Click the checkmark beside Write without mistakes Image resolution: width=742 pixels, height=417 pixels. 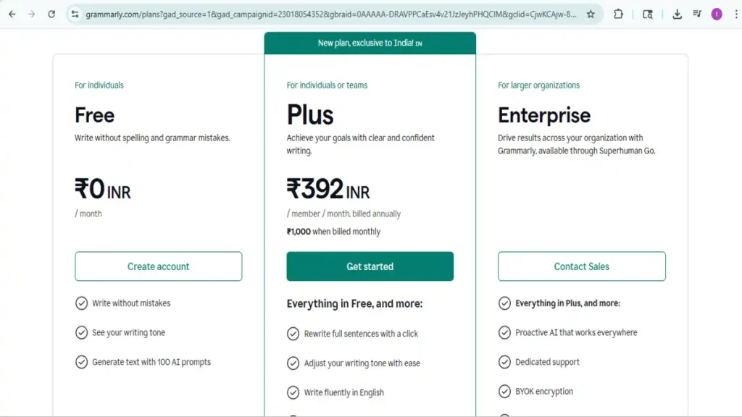82,303
